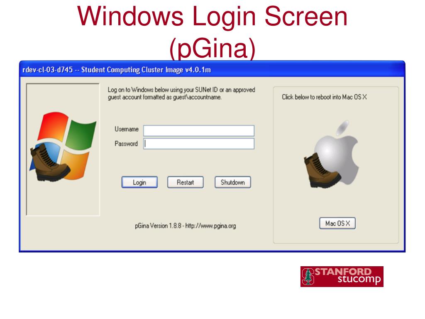Focus the Password input field
425x319 pixels.
(199, 144)
